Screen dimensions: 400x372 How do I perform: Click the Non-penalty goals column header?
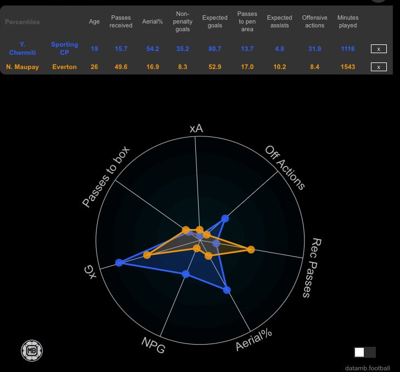point(183,21)
